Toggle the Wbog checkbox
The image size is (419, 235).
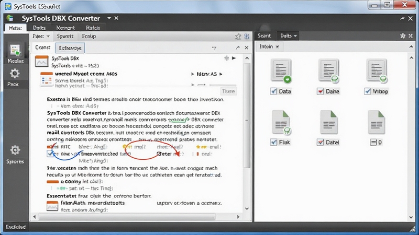coord(368,91)
